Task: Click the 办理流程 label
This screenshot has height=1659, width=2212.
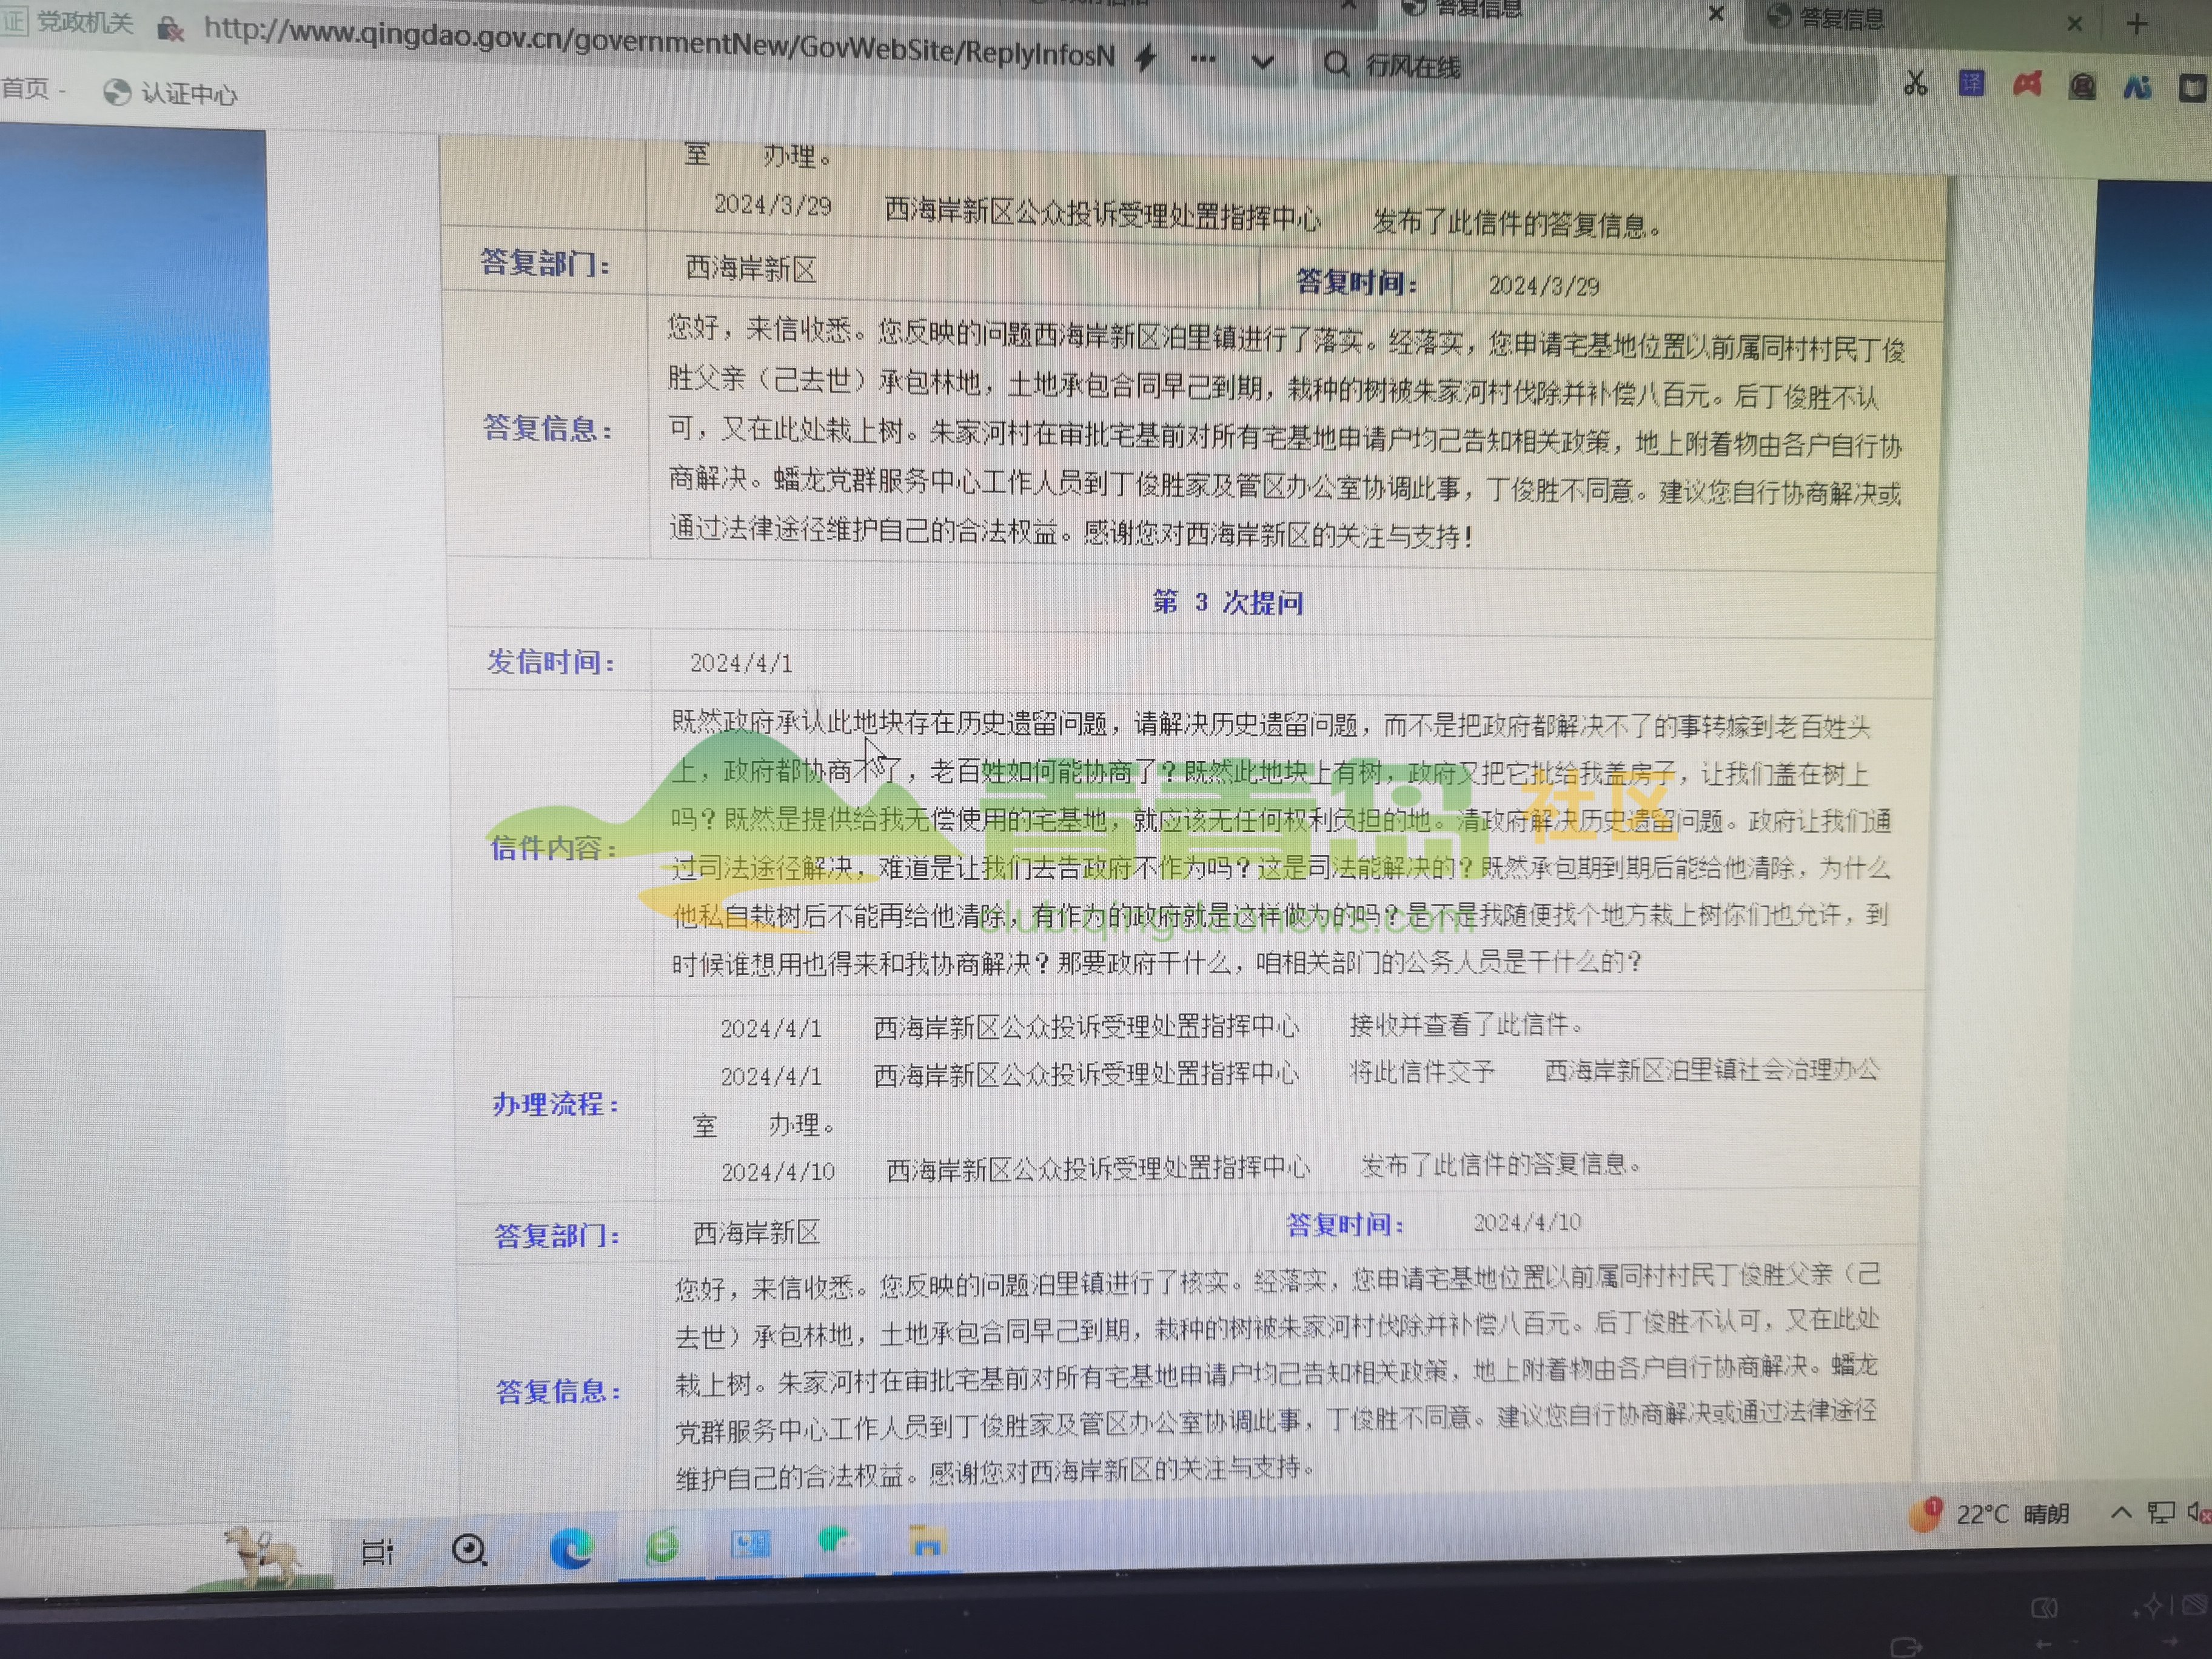Action: 555,1104
